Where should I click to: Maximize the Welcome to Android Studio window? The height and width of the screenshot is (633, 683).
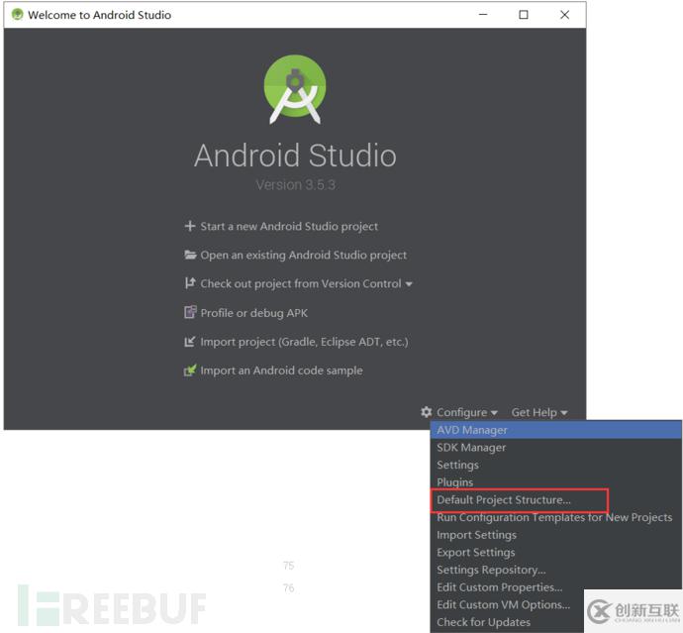click(524, 15)
